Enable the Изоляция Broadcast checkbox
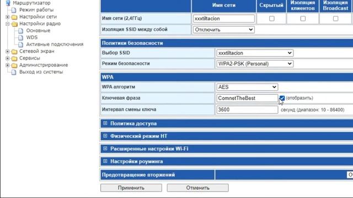 pyautogui.click(x=335, y=18)
